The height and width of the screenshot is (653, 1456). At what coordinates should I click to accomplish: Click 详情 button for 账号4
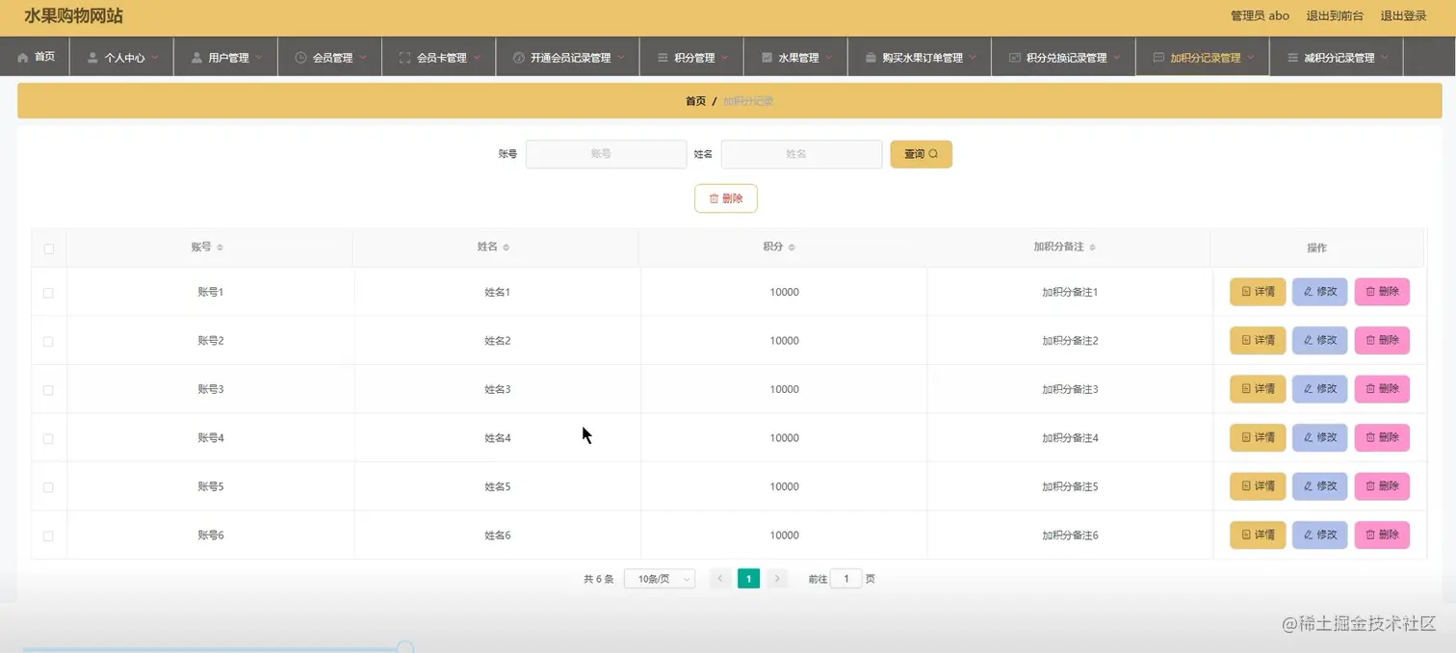(1258, 437)
